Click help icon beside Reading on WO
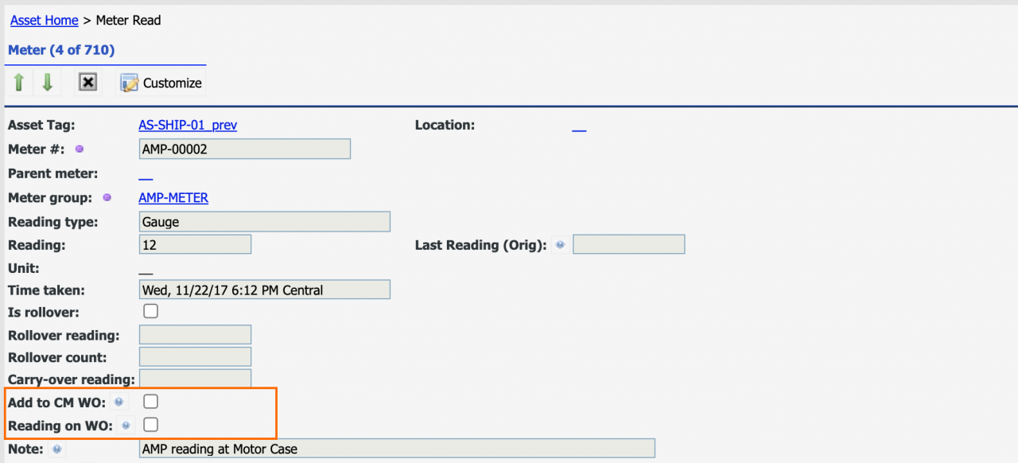This screenshot has width=1018, height=463. click(125, 426)
